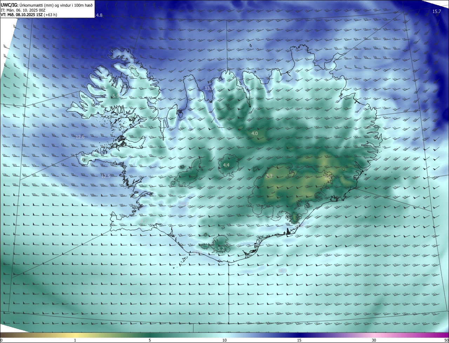Click the valid time 'VT: Mið. 08.10.2025 15Z (+63 h)'
449x343 pixels.
coord(29,15)
